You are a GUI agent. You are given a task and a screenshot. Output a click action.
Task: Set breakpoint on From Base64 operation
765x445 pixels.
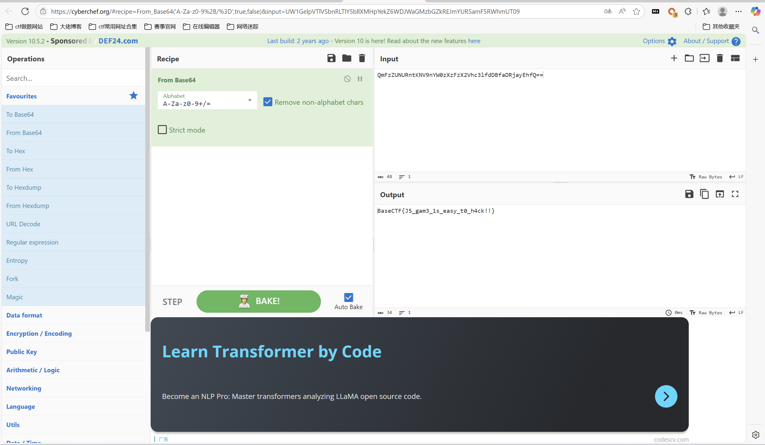coord(360,79)
